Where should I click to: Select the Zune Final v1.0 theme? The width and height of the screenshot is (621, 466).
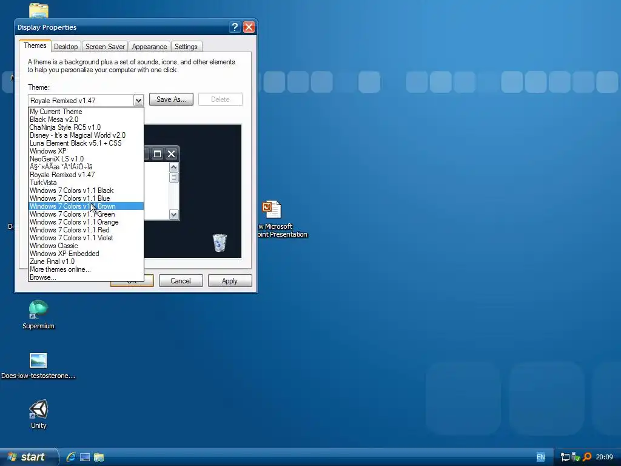click(86, 262)
